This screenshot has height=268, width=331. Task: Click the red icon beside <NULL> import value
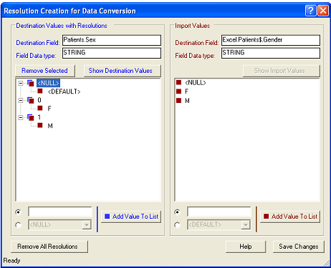(x=178, y=82)
